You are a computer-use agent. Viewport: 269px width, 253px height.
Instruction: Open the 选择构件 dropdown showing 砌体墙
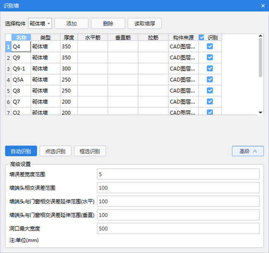(40, 24)
